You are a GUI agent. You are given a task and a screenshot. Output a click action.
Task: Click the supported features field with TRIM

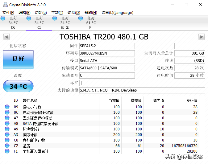[x=142, y=90]
